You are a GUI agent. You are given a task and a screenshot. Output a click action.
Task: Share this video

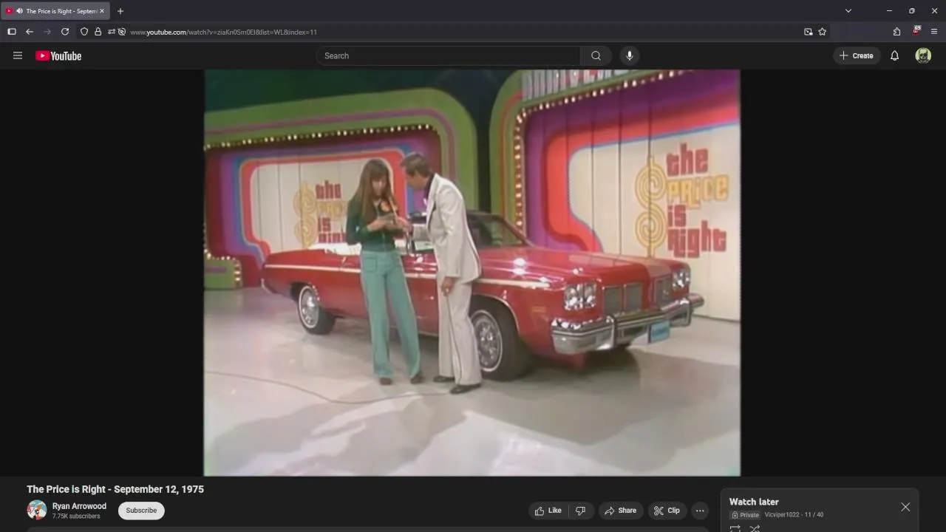click(620, 511)
